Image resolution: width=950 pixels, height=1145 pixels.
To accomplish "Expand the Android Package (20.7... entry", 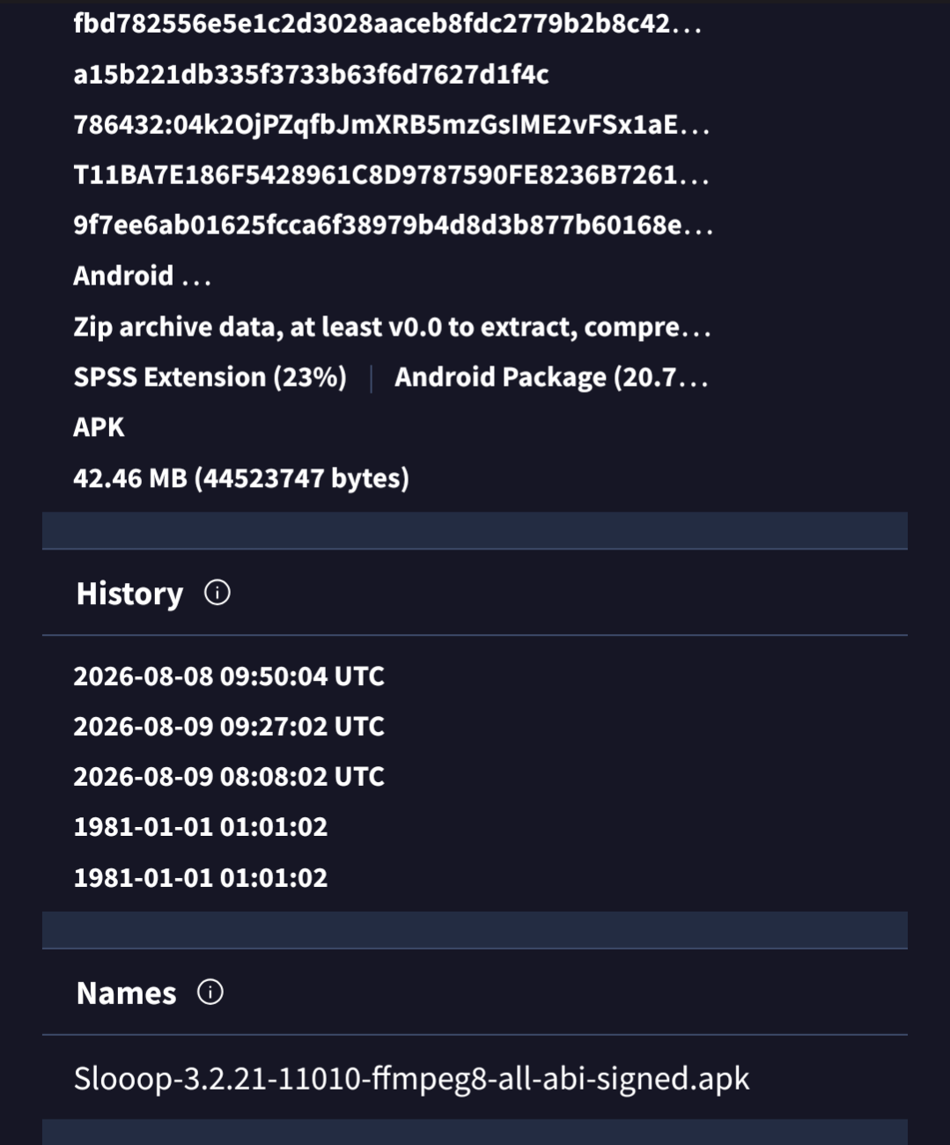I will click(x=551, y=377).
